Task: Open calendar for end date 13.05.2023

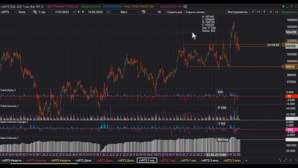Action: point(108,12)
